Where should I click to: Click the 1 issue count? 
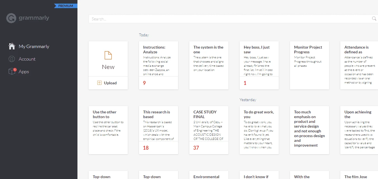245,83
